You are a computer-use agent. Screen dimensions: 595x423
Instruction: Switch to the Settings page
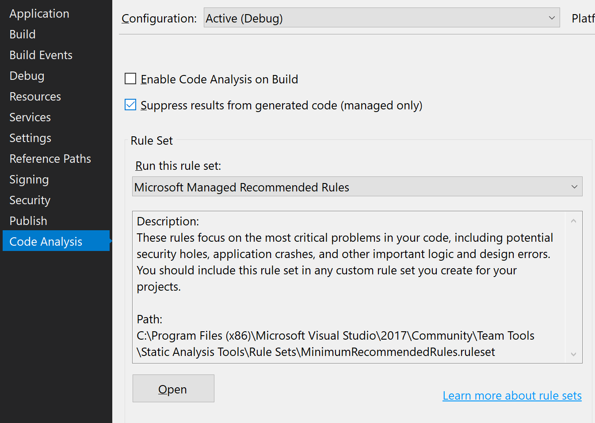point(30,138)
